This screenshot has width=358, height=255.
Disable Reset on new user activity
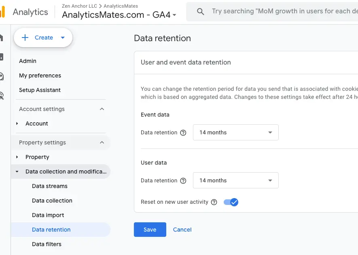(231, 202)
